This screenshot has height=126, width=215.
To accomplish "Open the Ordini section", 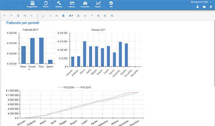I will click(x=45, y=5).
